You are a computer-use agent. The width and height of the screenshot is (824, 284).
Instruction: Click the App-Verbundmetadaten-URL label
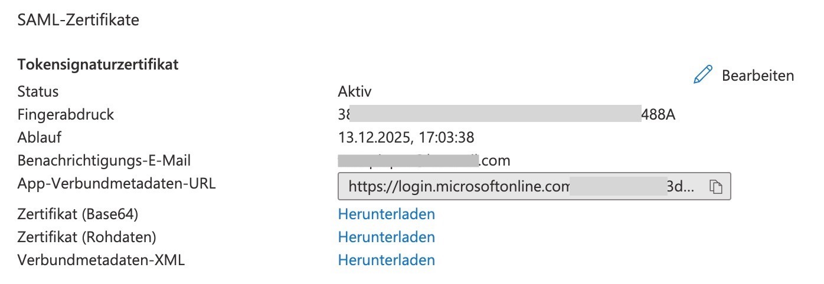click(117, 183)
